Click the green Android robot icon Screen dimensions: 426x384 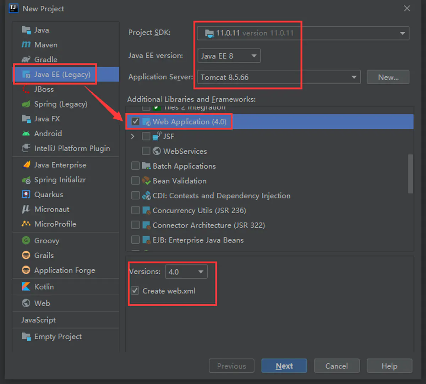(x=26, y=133)
